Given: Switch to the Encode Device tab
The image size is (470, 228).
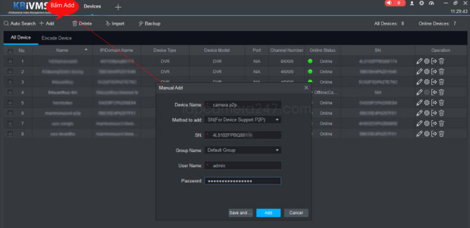Looking at the screenshot, I should (x=57, y=38).
